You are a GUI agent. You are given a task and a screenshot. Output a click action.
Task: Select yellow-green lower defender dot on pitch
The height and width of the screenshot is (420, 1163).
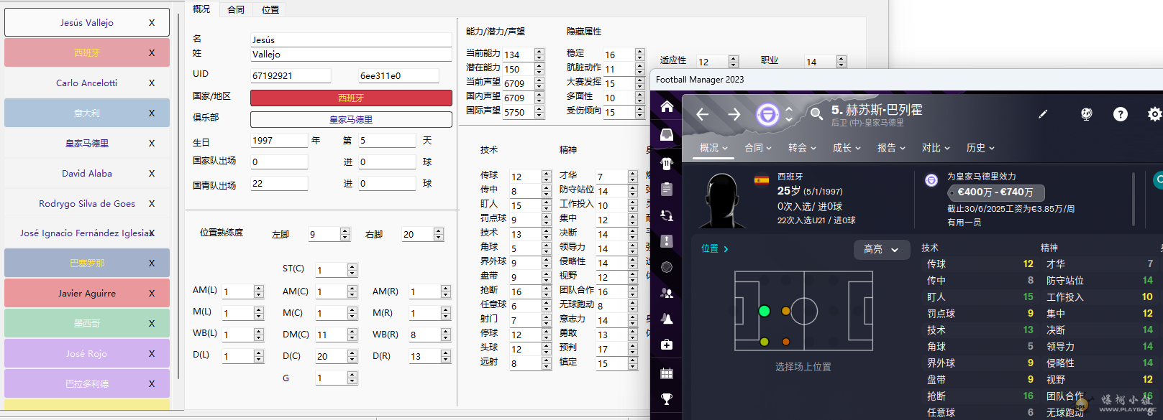[765, 342]
